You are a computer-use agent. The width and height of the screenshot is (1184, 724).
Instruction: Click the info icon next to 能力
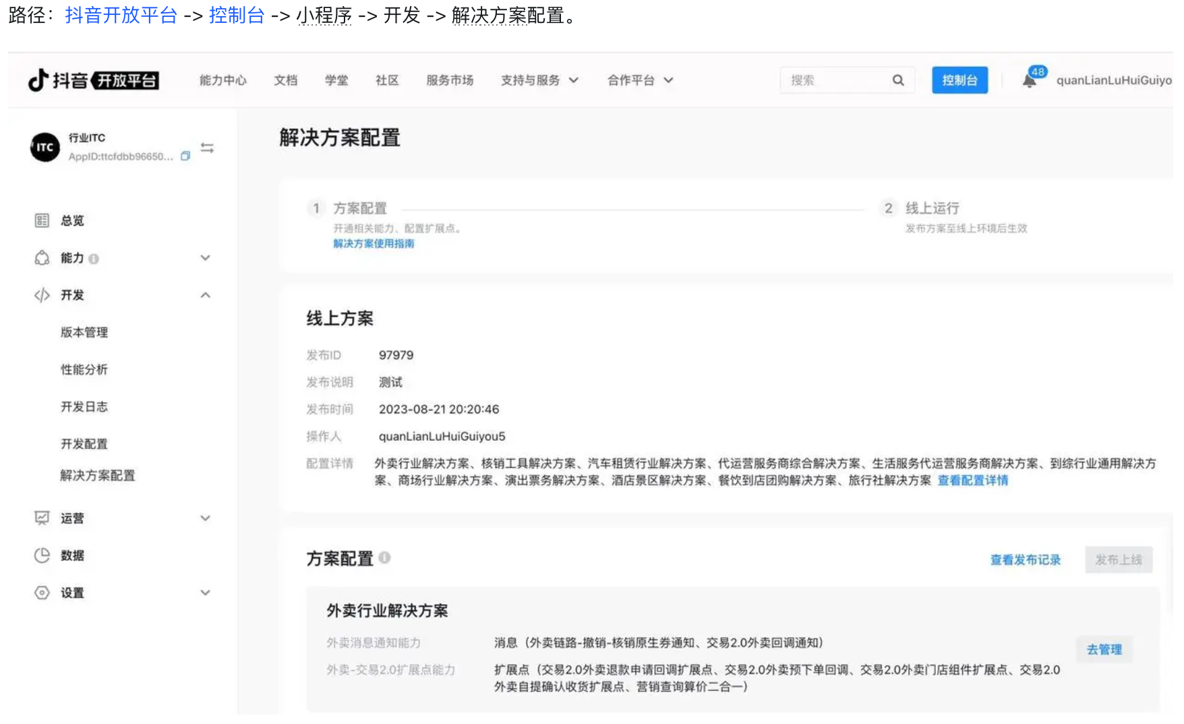coord(94,259)
